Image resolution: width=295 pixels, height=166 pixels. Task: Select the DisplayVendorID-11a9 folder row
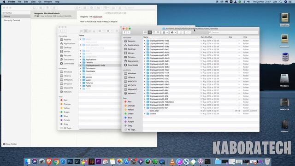click(x=201, y=73)
